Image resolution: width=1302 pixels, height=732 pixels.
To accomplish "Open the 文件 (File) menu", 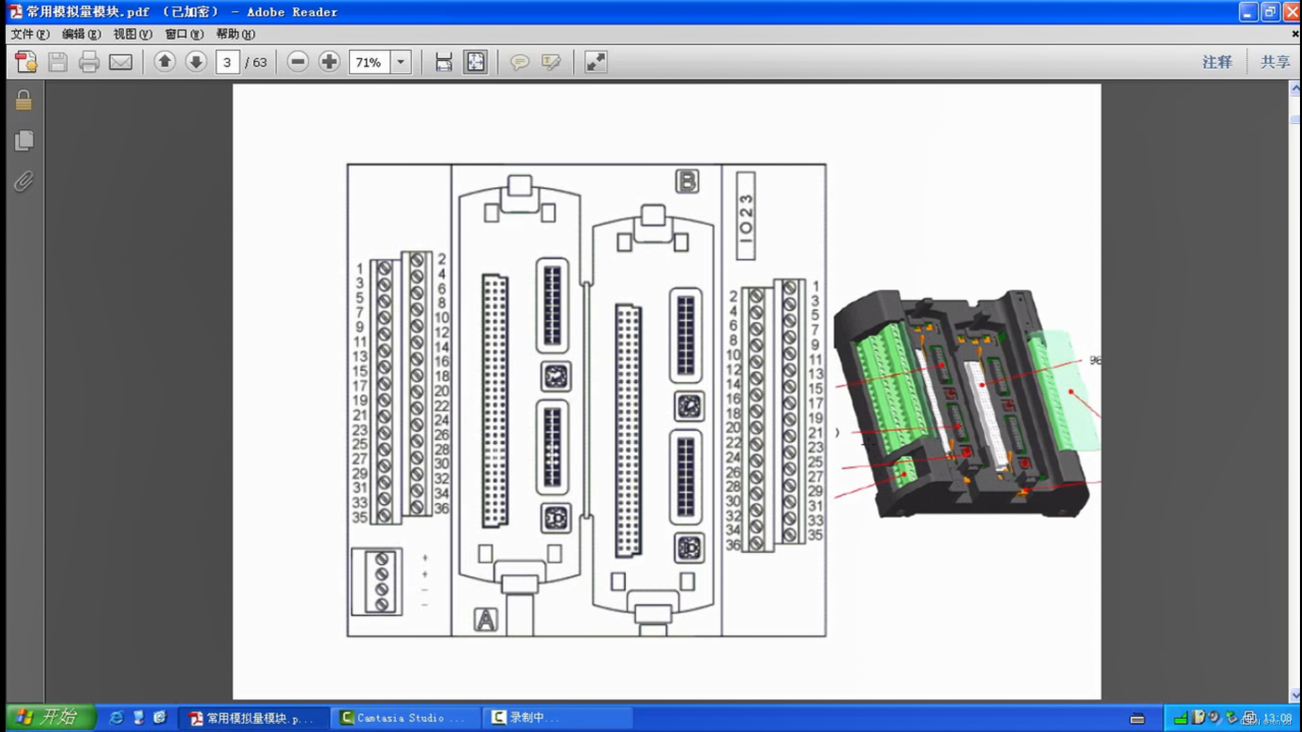I will click(30, 34).
